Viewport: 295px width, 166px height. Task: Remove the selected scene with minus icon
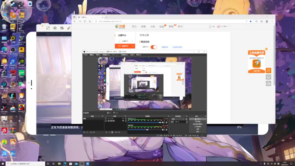pos(87,132)
